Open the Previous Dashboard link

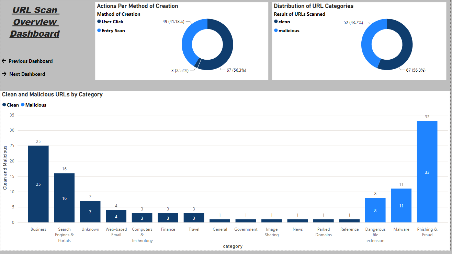point(31,61)
